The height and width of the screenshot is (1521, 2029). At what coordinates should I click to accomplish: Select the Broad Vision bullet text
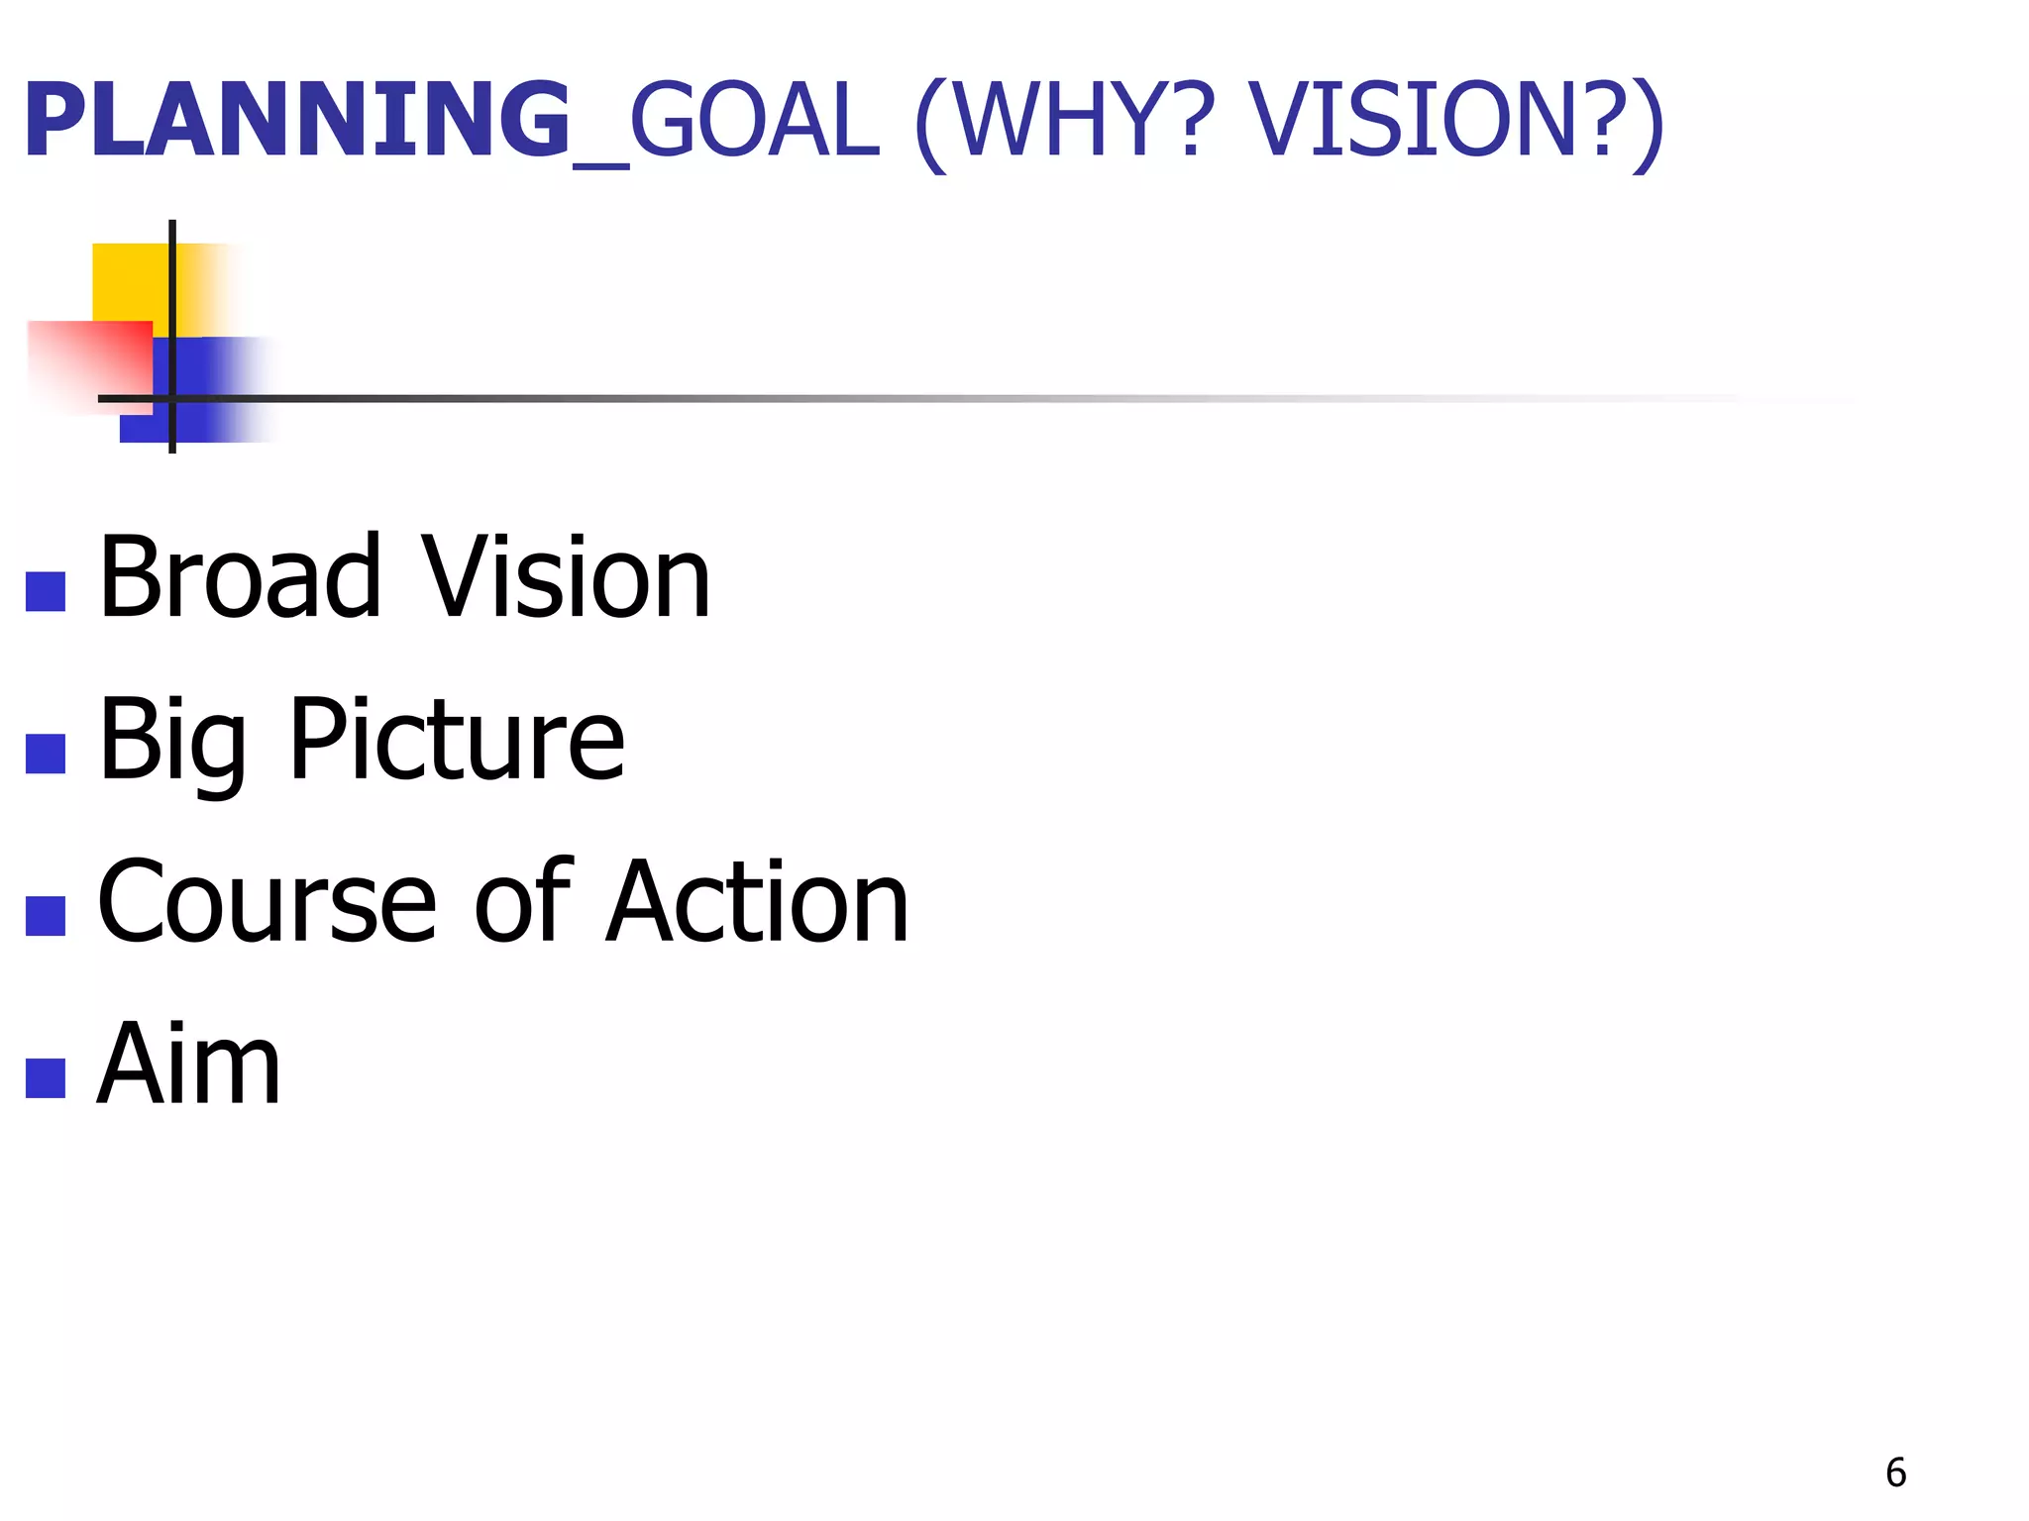[x=404, y=577]
